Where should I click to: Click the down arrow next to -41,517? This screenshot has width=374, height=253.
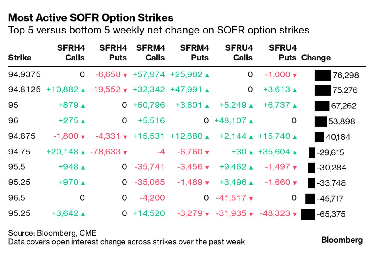click(251, 199)
